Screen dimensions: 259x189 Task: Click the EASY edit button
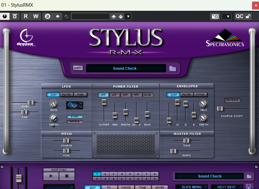[78, 68]
